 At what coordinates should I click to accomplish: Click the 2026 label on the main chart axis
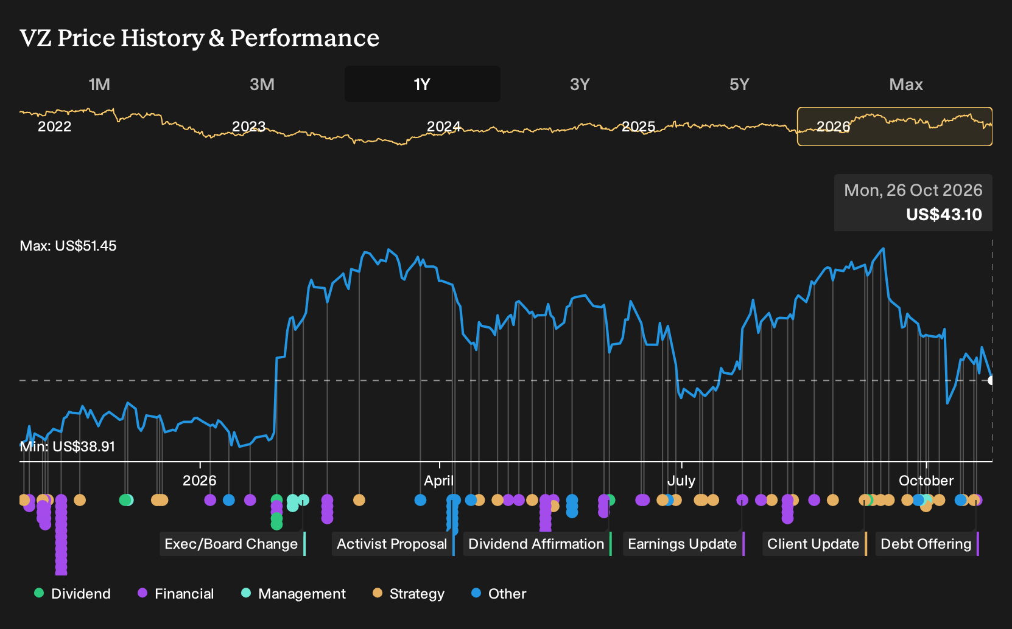click(x=200, y=481)
